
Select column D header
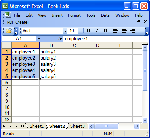pyautogui.click(x=97, y=45)
